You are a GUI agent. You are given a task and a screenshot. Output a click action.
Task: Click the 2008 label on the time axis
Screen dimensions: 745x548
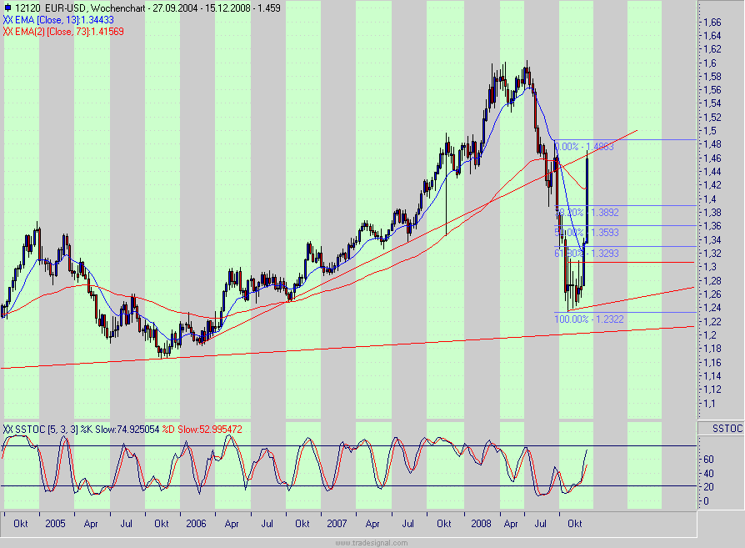(x=482, y=524)
